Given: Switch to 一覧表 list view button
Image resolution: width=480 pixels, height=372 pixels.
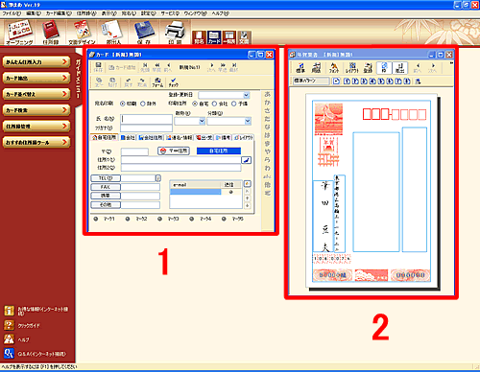Looking at the screenshot, I should [x=229, y=37].
